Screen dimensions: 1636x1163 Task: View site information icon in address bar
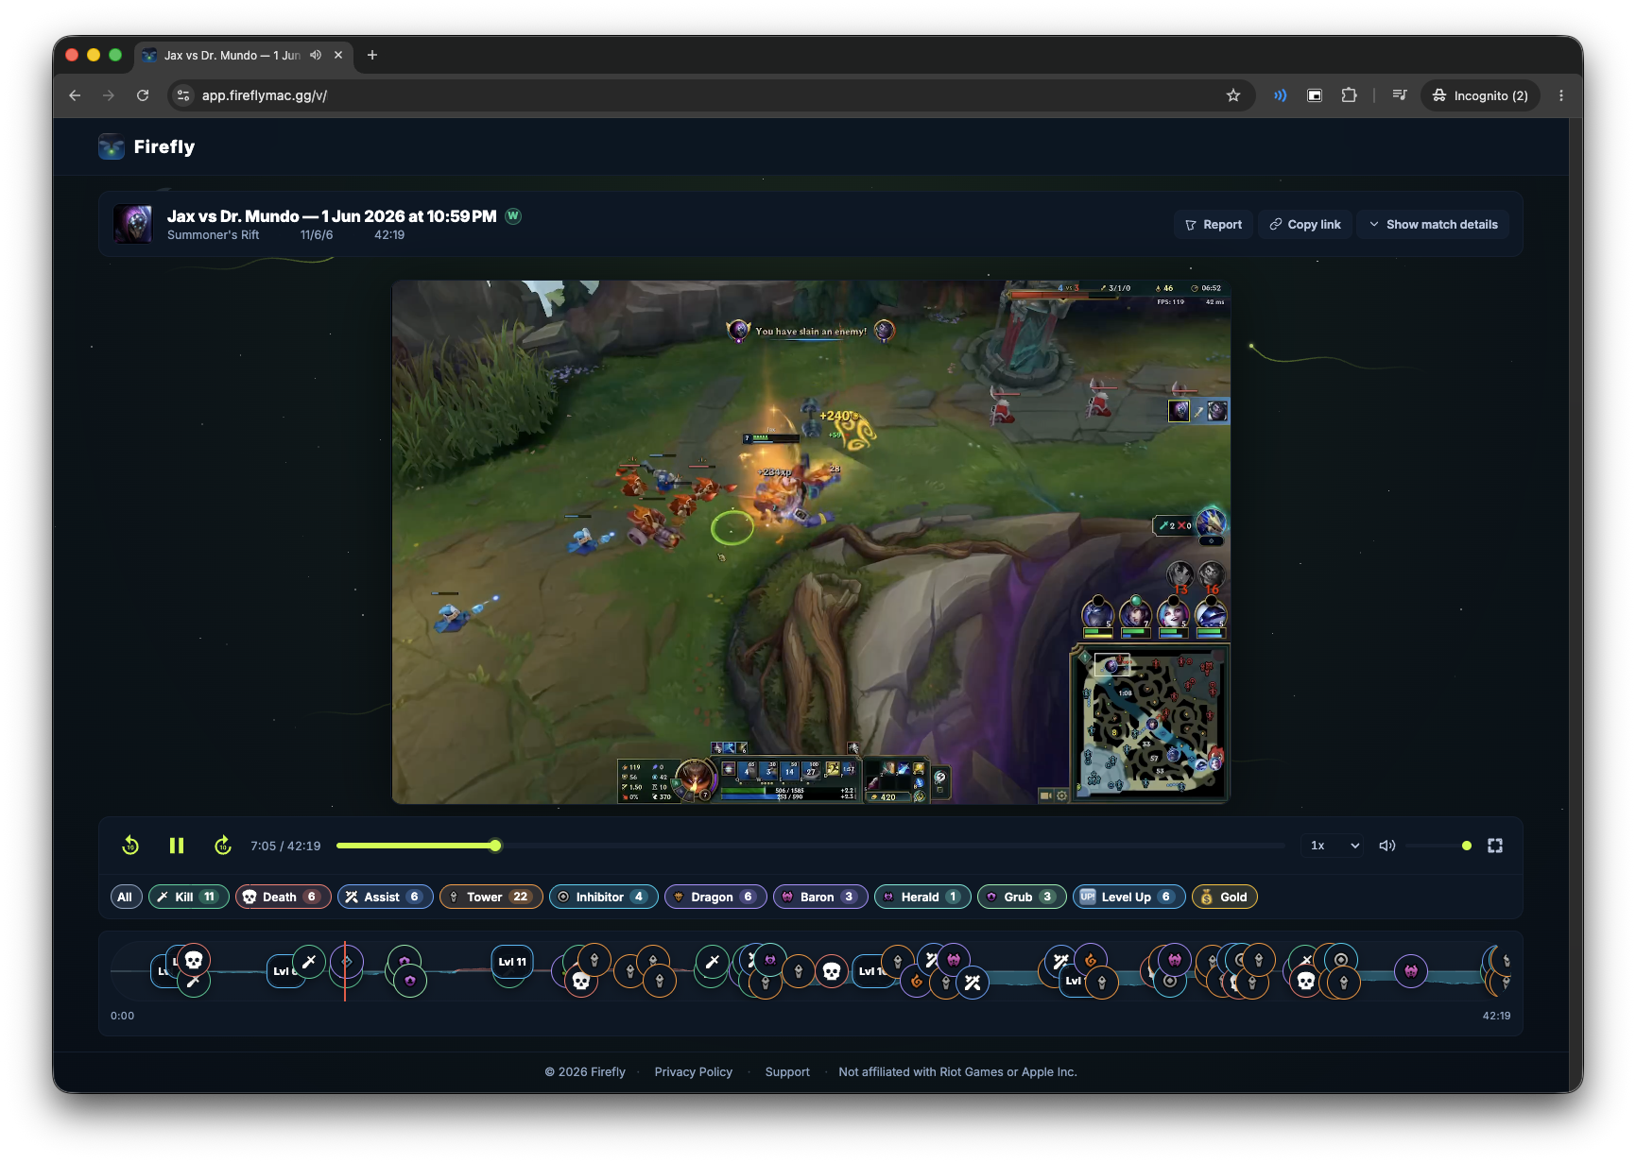click(x=184, y=95)
